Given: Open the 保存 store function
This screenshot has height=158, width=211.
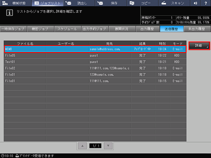Looking at the screenshot, I should [111, 3].
